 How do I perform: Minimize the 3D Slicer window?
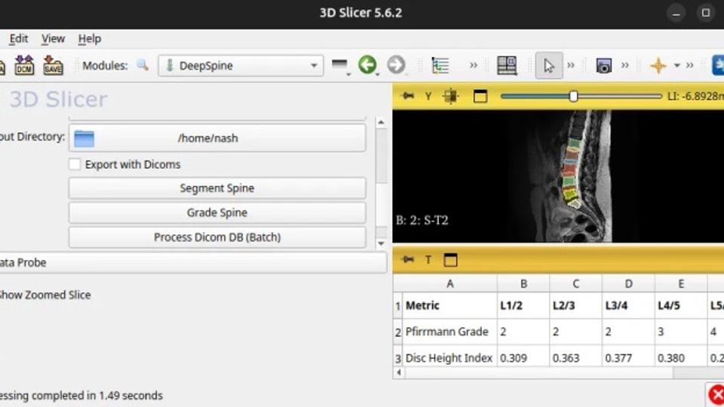(x=676, y=13)
